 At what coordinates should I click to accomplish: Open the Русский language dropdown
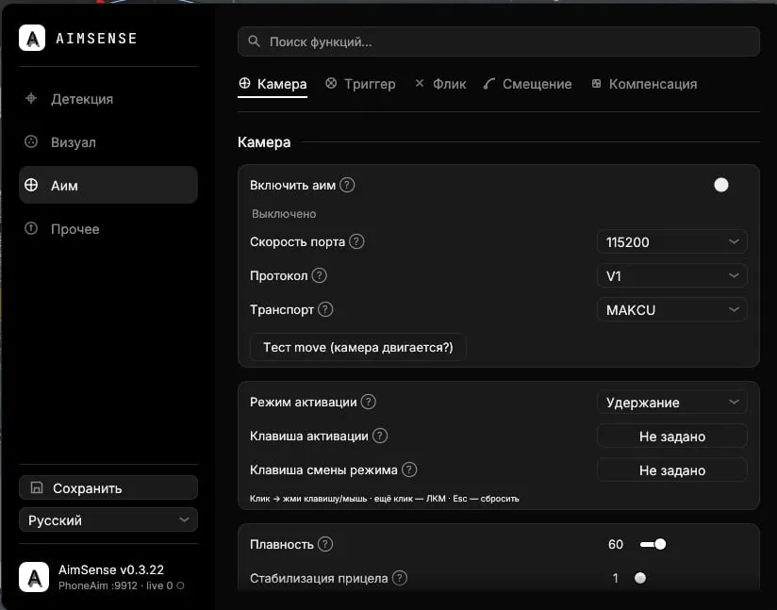[108, 519]
